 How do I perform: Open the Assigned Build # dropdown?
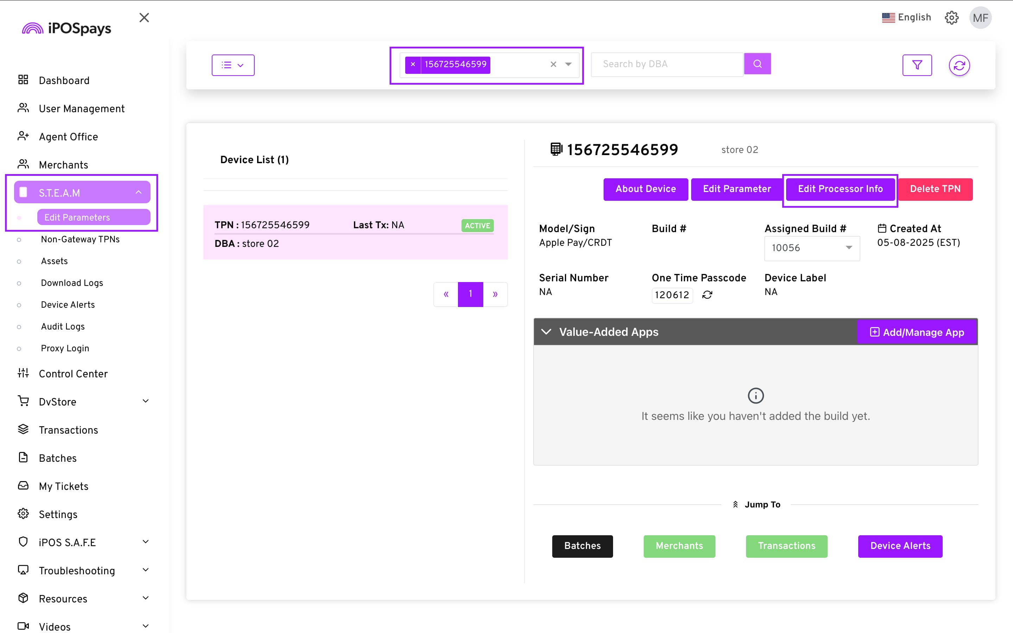(812, 248)
